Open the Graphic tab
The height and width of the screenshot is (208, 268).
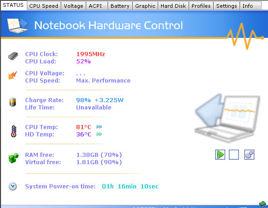[145, 6]
